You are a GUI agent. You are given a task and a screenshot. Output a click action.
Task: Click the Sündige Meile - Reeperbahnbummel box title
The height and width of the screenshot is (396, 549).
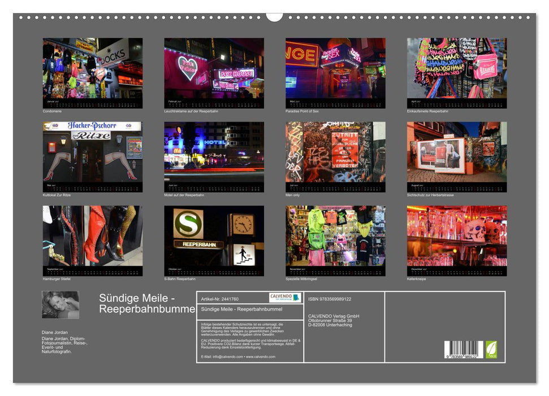coord(241,309)
